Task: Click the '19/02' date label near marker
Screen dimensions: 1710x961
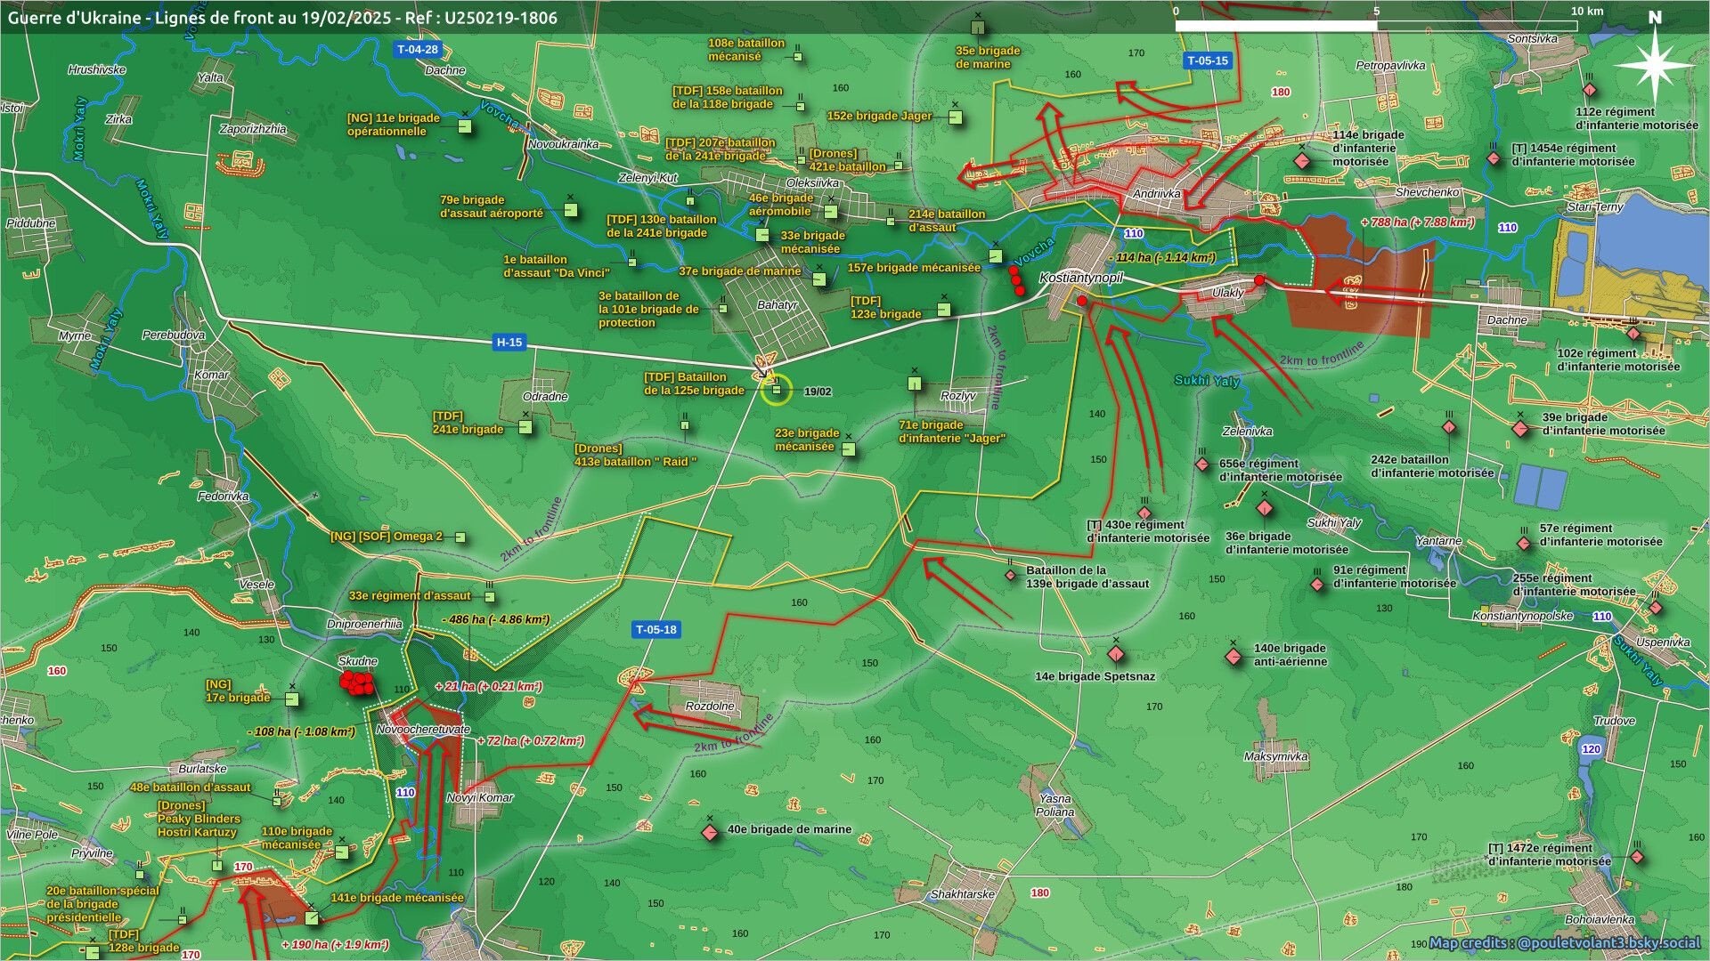Action: point(818,392)
